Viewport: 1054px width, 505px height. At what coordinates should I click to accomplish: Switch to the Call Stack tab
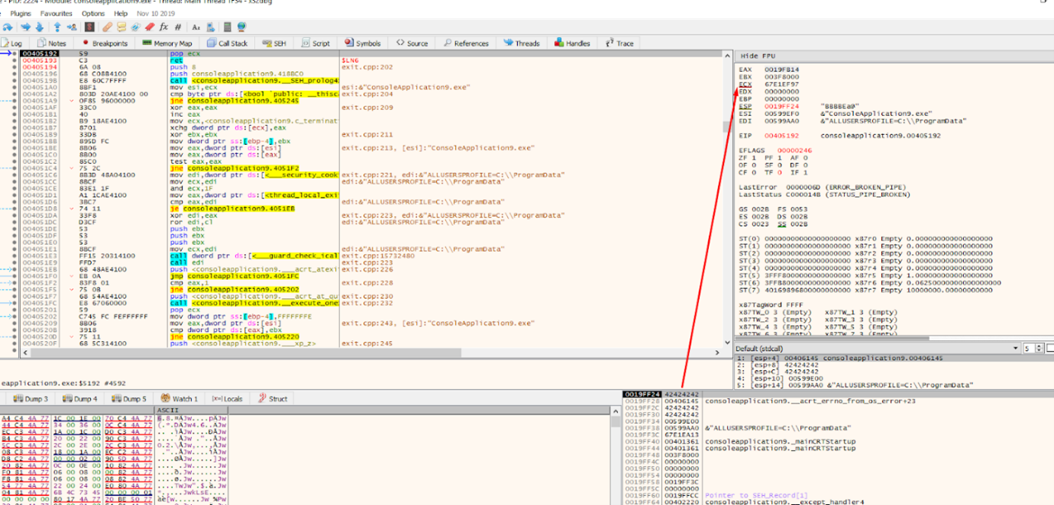(228, 43)
